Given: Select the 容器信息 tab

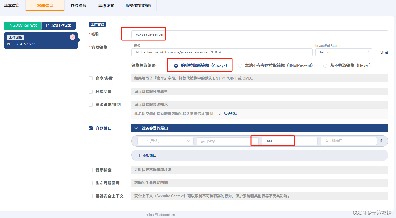Looking at the screenshot, I should (x=45, y=6).
